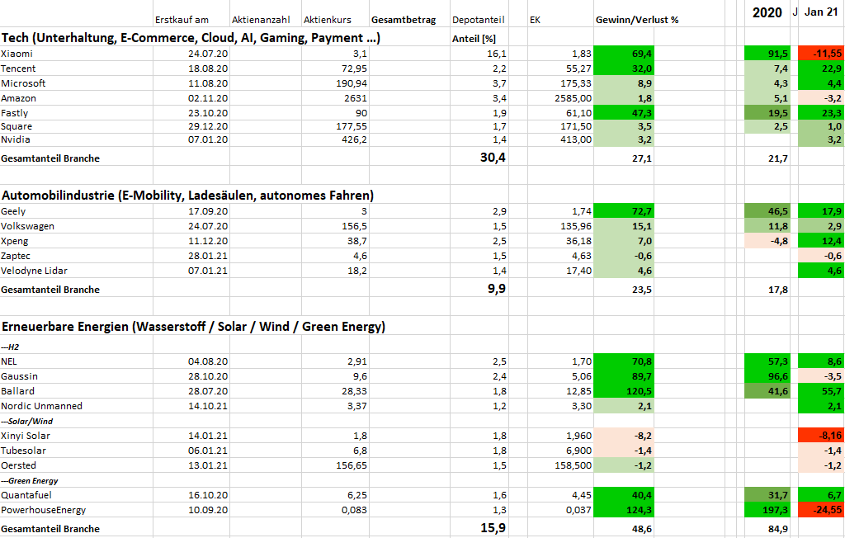Click PowerhouseEnergy's 2020 value 197,3
845x538 pixels.
point(767,510)
